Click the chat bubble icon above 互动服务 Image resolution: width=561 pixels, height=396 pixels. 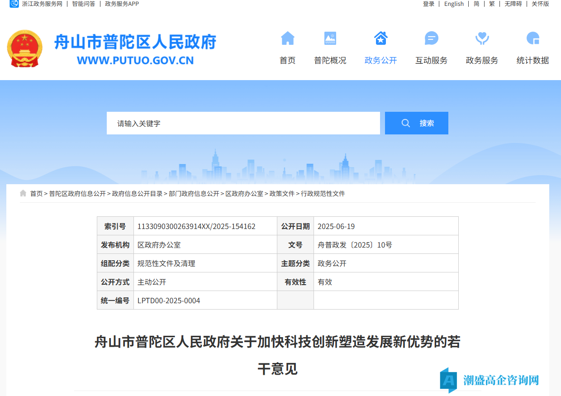click(x=431, y=38)
